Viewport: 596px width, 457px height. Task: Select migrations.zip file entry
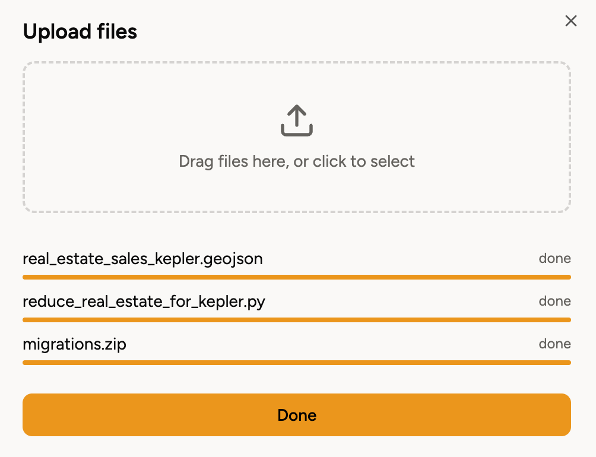coord(74,344)
